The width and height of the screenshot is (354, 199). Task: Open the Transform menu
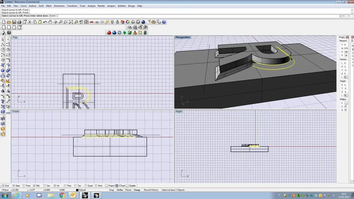coord(72,6)
